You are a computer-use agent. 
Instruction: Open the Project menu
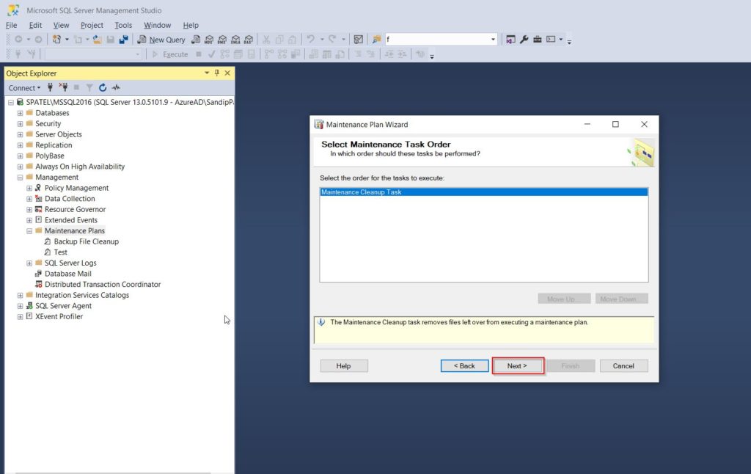point(92,25)
